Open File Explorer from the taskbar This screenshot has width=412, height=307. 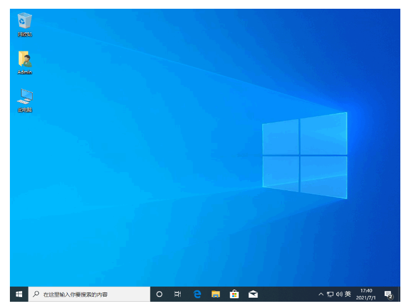216,294
